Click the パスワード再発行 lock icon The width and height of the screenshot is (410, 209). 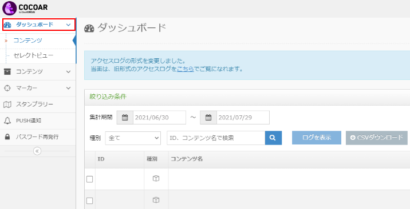coord(7,137)
